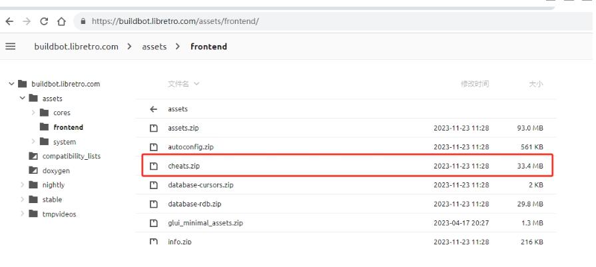
Task: Click the file icon for autoconfig.zip
Action: pyautogui.click(x=154, y=147)
